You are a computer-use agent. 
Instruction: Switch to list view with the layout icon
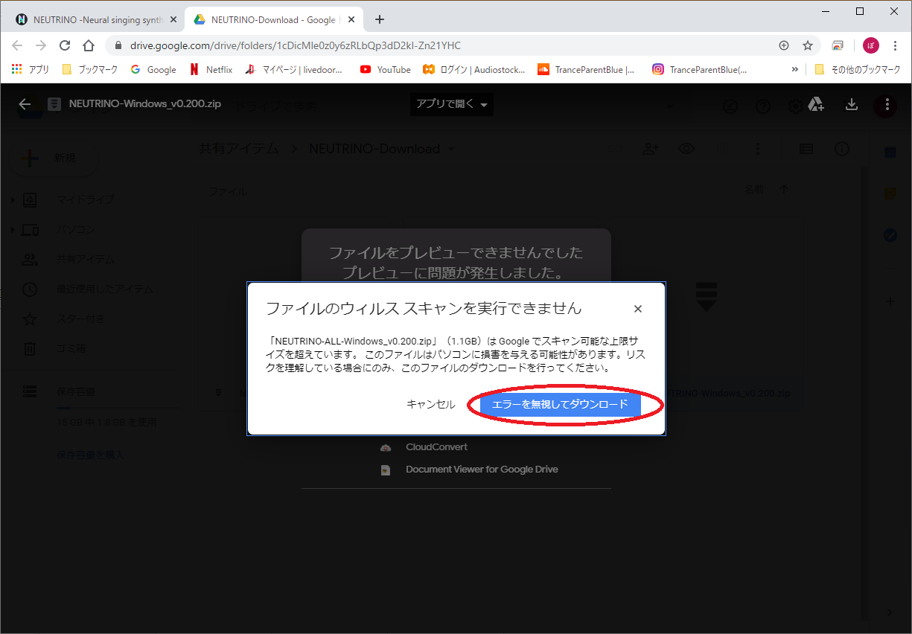pos(806,149)
